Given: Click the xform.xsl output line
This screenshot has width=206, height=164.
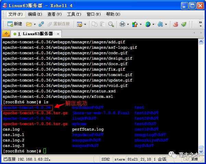Looking at the screenshot, I should coord(58,97).
